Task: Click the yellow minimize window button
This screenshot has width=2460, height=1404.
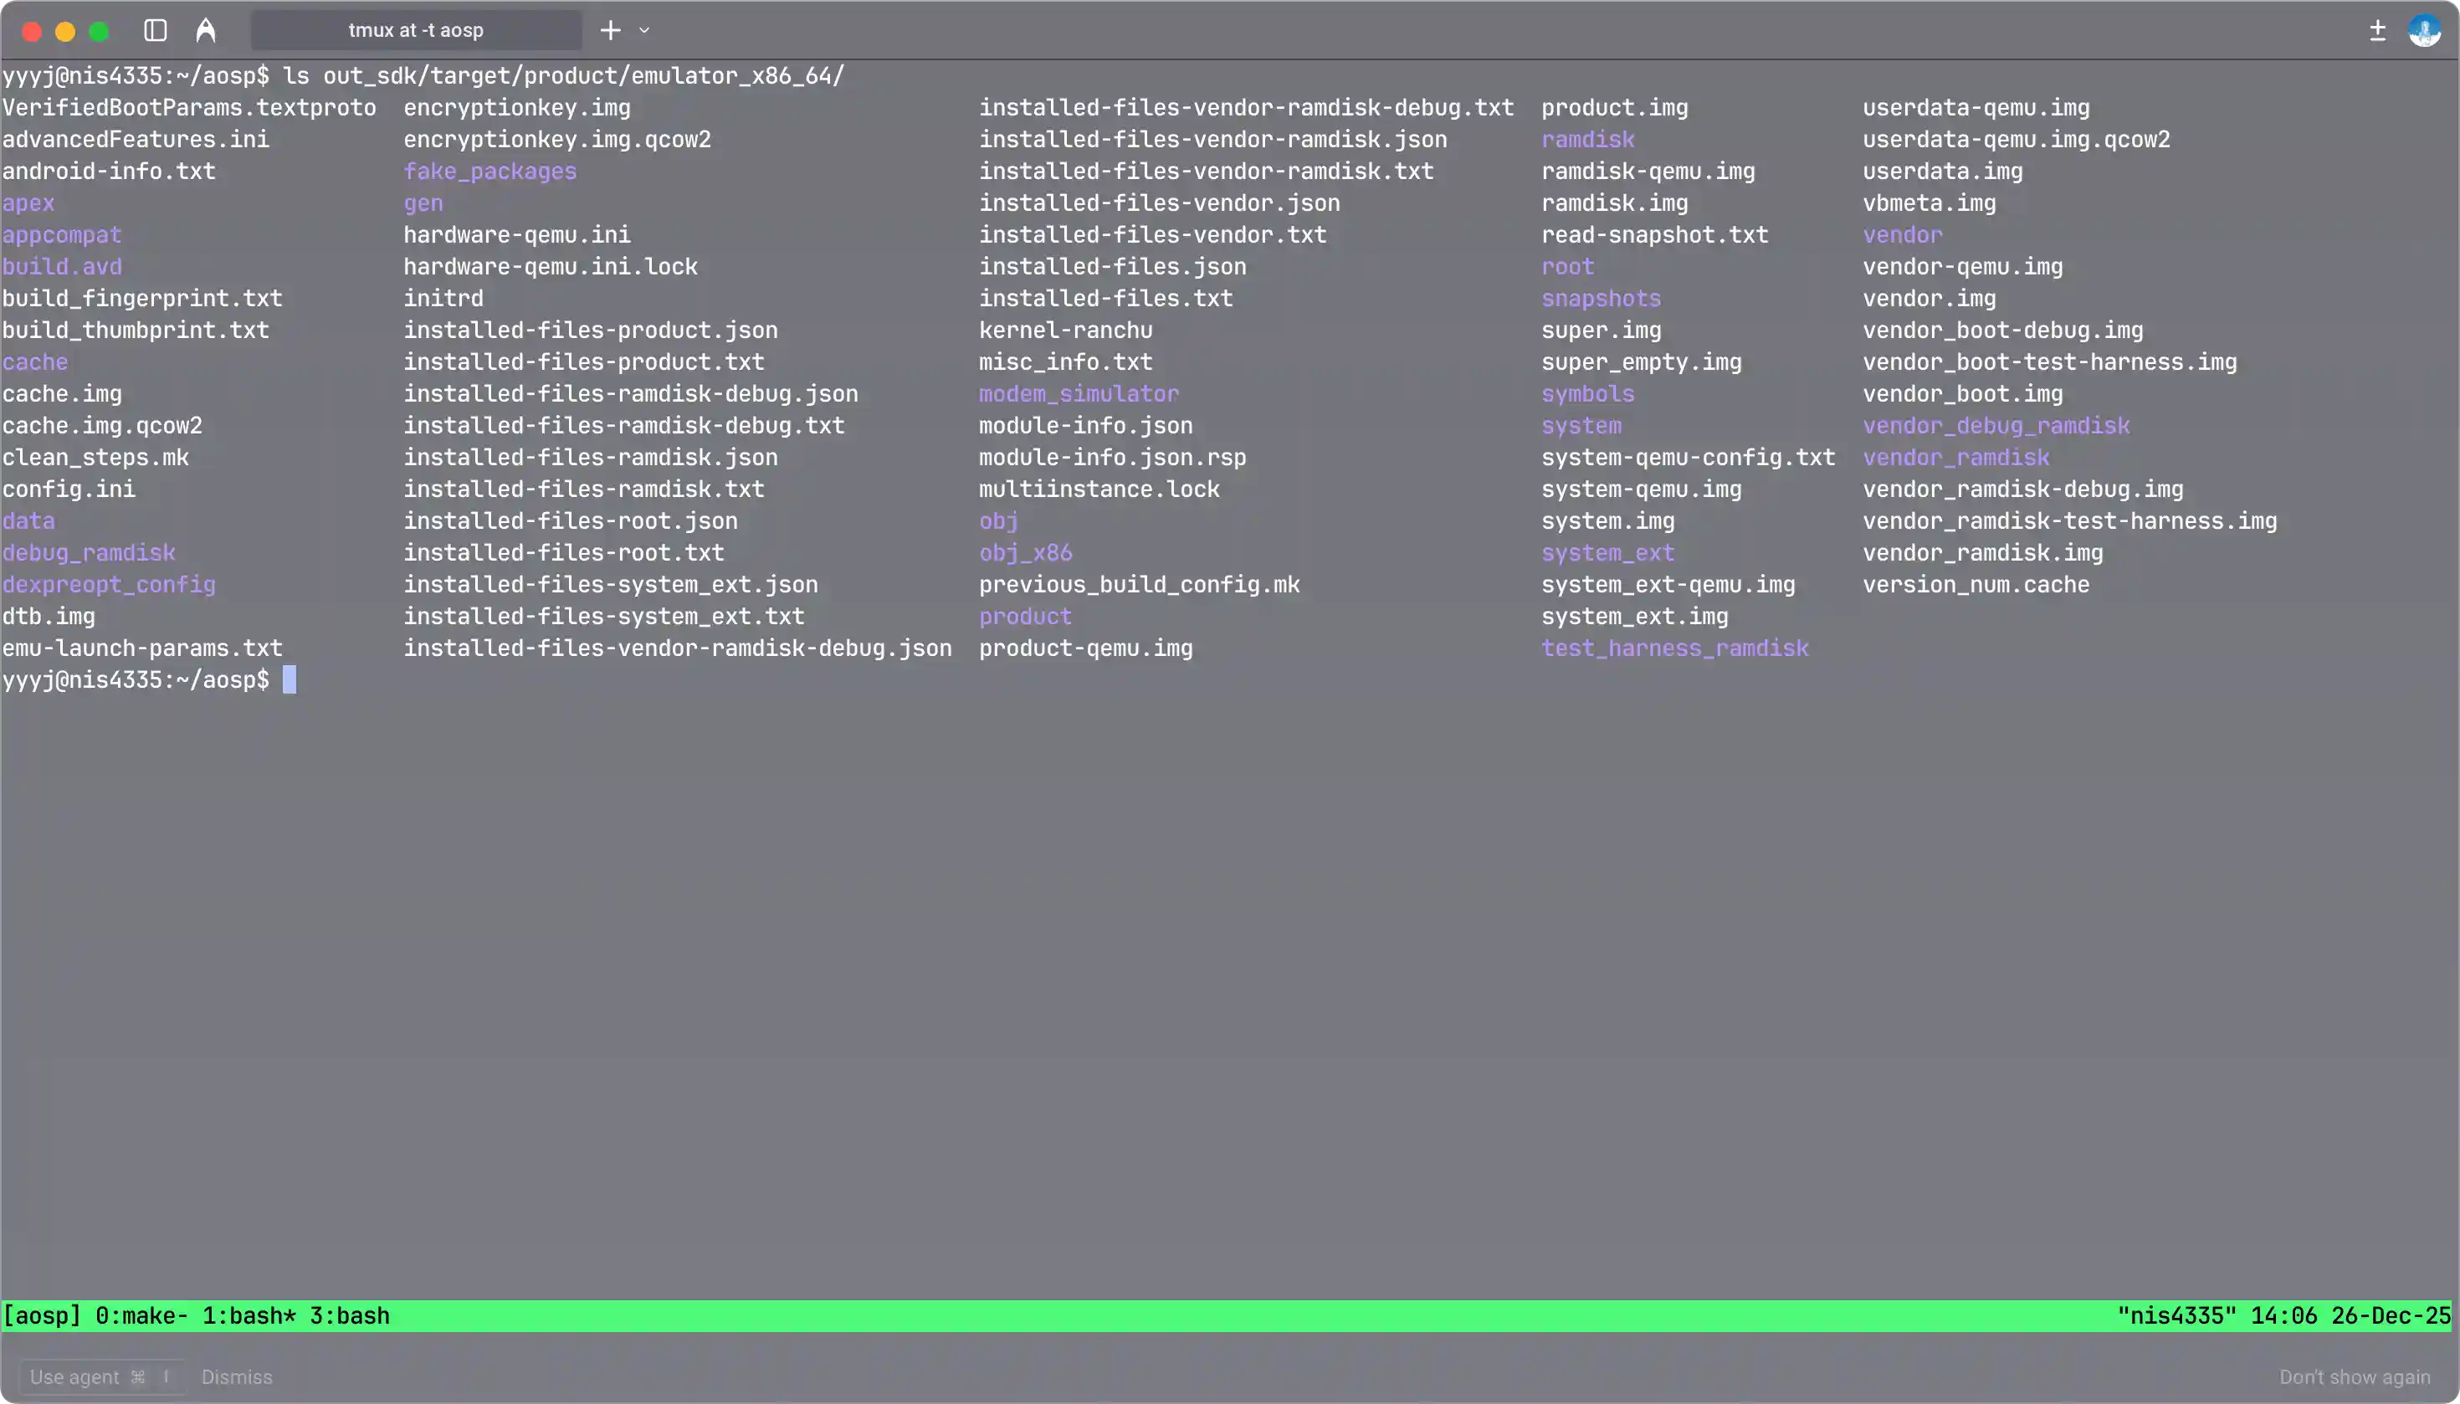Action: 64,31
